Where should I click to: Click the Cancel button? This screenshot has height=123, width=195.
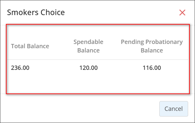click(x=174, y=109)
